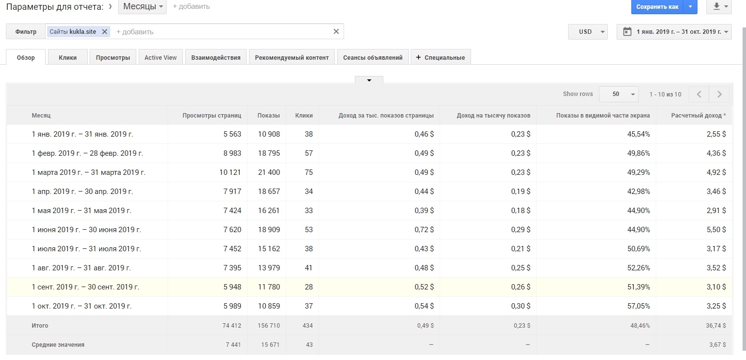Go to next page of results

[x=719, y=94]
